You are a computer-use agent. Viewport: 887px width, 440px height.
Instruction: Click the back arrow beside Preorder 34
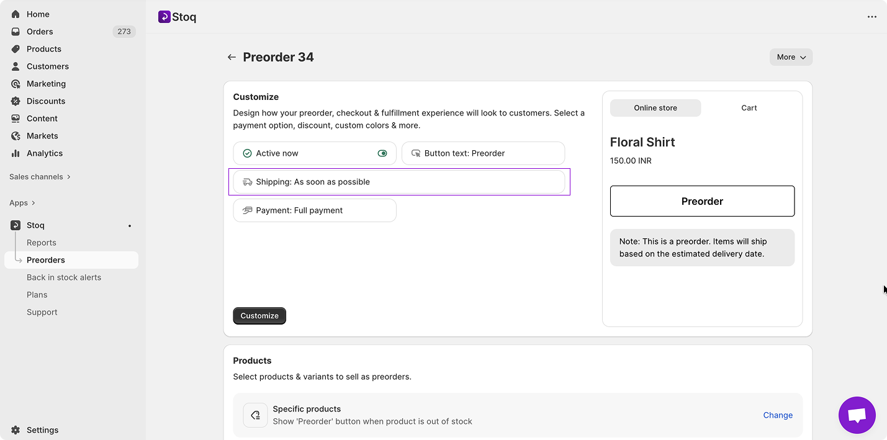click(x=232, y=57)
